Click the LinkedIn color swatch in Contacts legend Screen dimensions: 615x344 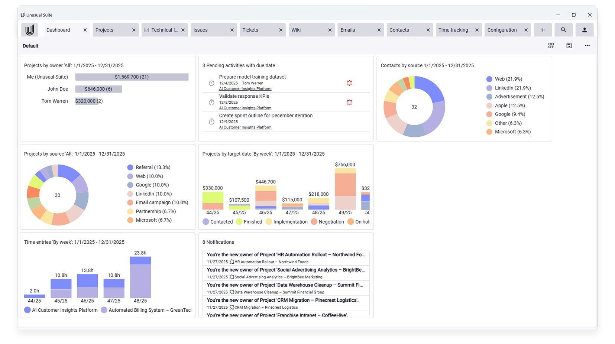pyautogui.click(x=489, y=88)
